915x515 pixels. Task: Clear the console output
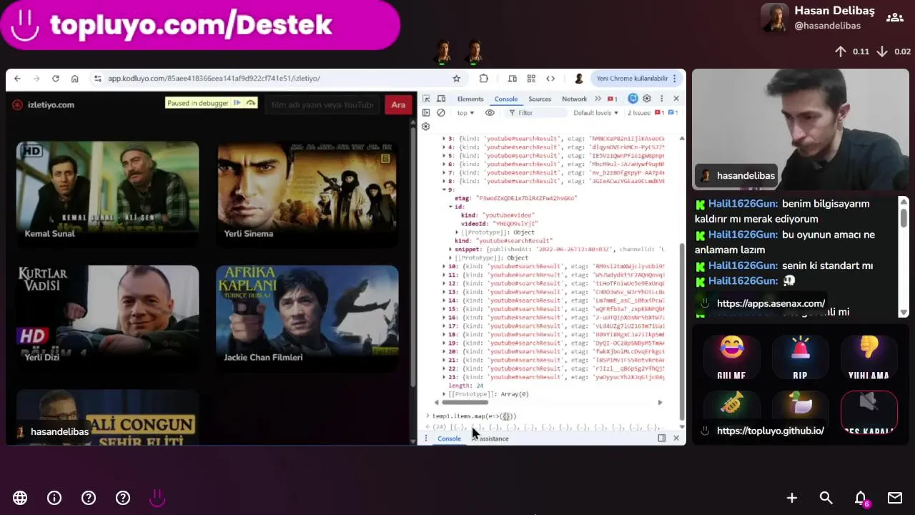(441, 113)
